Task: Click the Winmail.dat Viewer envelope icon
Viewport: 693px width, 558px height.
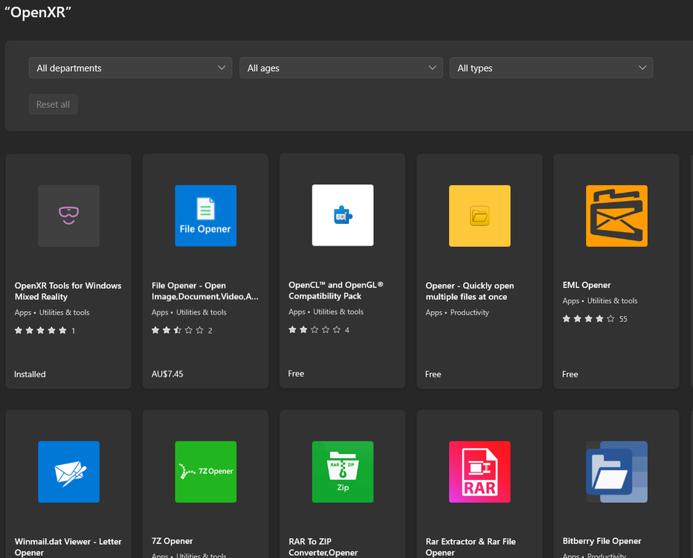Action: 68,472
